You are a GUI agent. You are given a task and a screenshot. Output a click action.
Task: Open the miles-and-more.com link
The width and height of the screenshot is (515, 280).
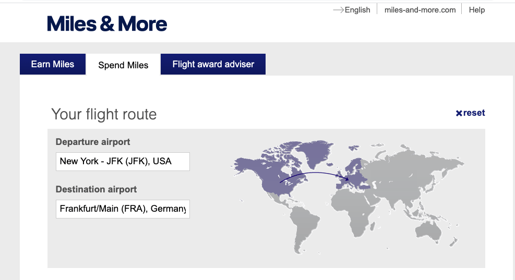(x=420, y=10)
